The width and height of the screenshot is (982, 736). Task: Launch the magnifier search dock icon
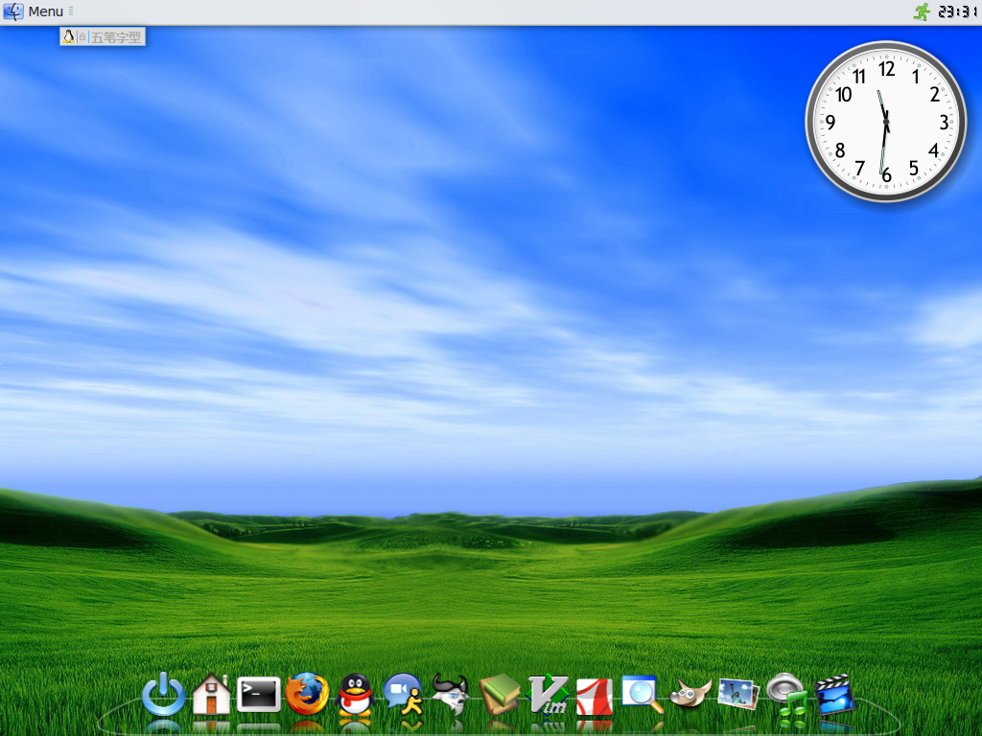642,694
